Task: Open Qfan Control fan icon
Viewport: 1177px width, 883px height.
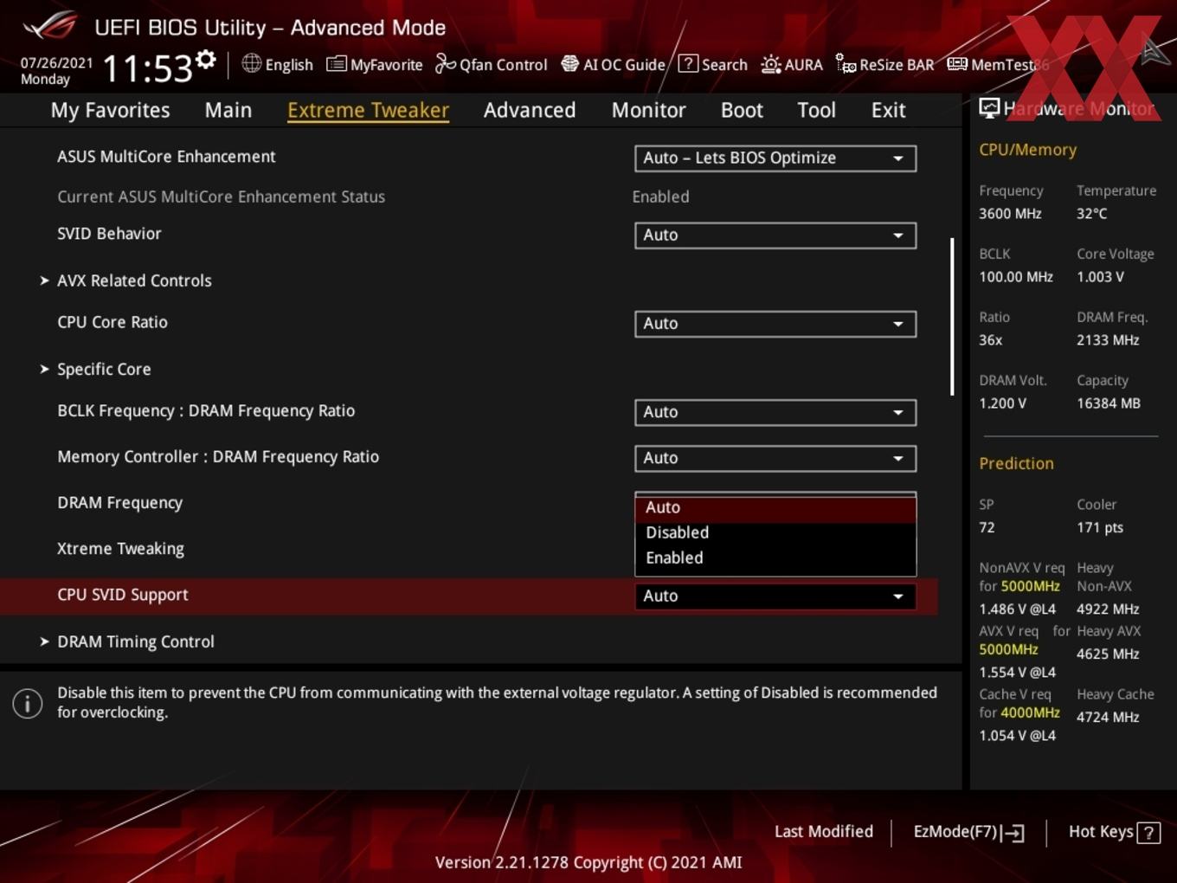Action: tap(445, 63)
